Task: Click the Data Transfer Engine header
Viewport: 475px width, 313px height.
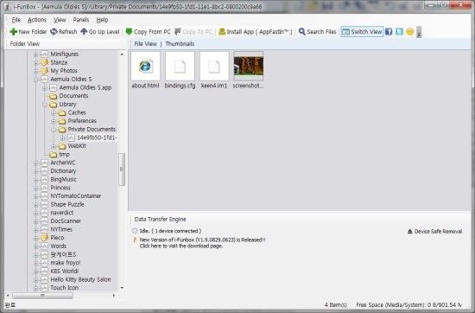Action: 160,220
